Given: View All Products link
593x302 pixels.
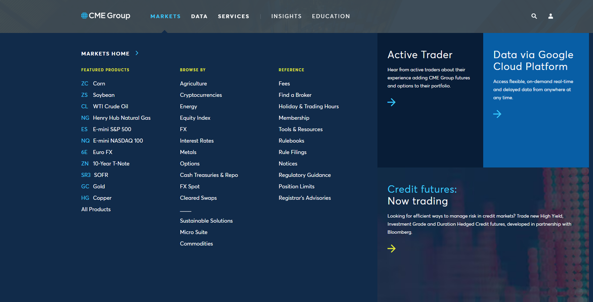Looking at the screenshot, I should click(96, 209).
